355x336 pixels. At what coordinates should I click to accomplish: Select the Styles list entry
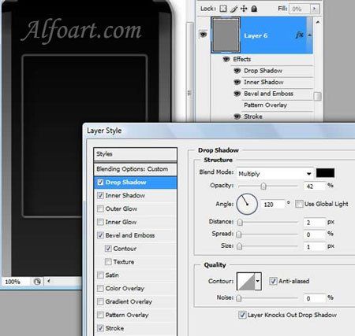tap(135, 154)
